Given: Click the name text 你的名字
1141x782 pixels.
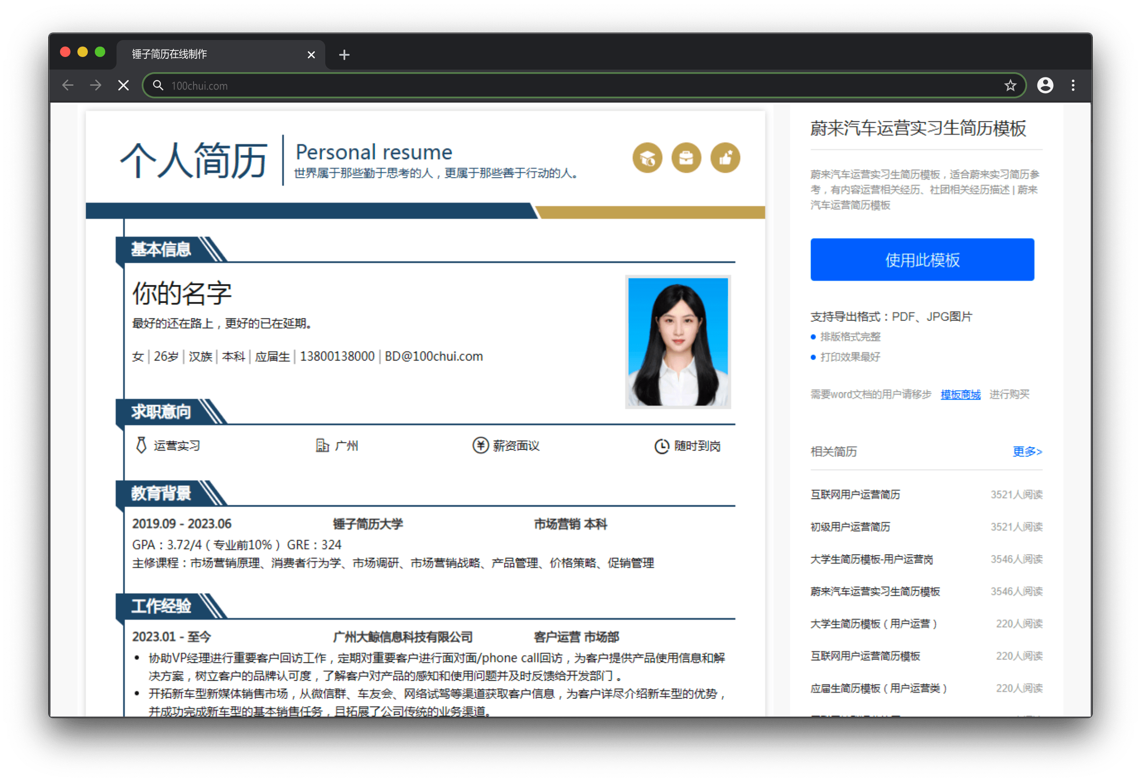Looking at the screenshot, I should click(x=182, y=294).
